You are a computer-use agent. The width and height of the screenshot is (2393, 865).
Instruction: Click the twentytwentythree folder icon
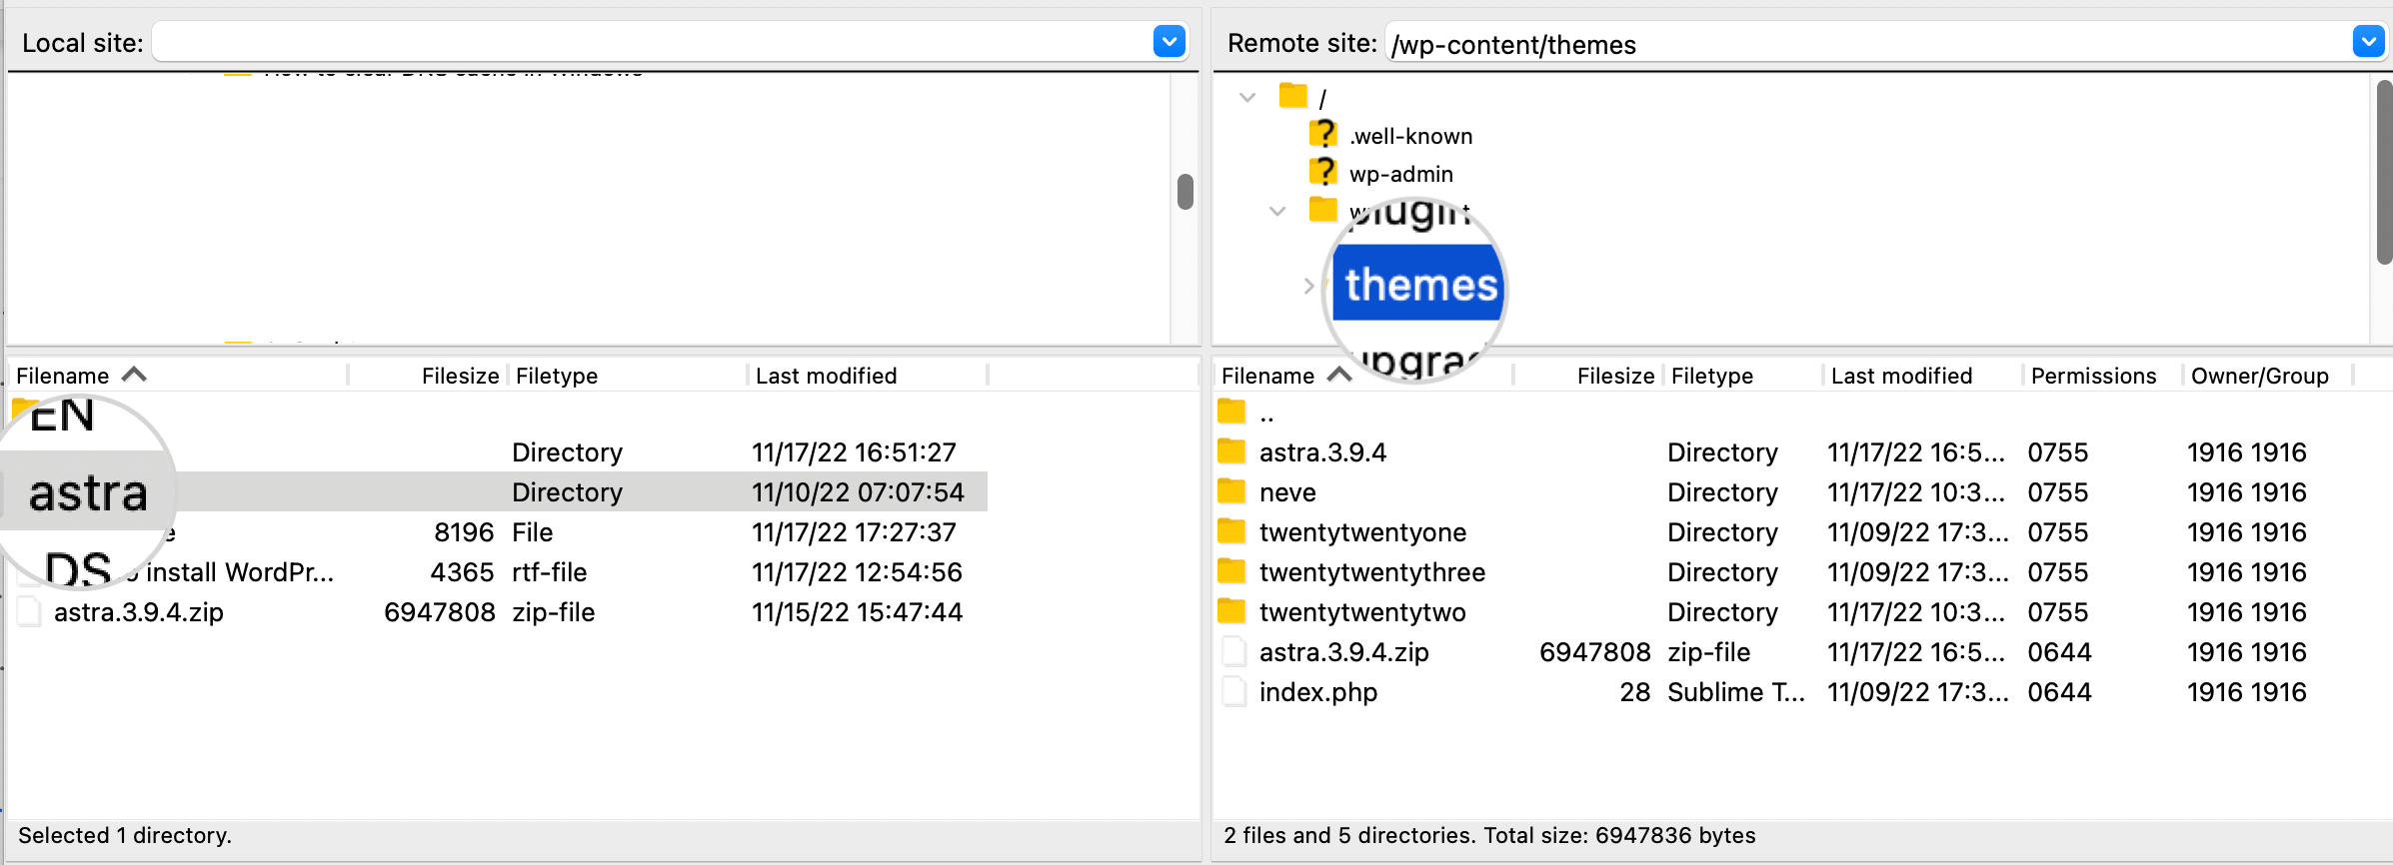point(1231,571)
